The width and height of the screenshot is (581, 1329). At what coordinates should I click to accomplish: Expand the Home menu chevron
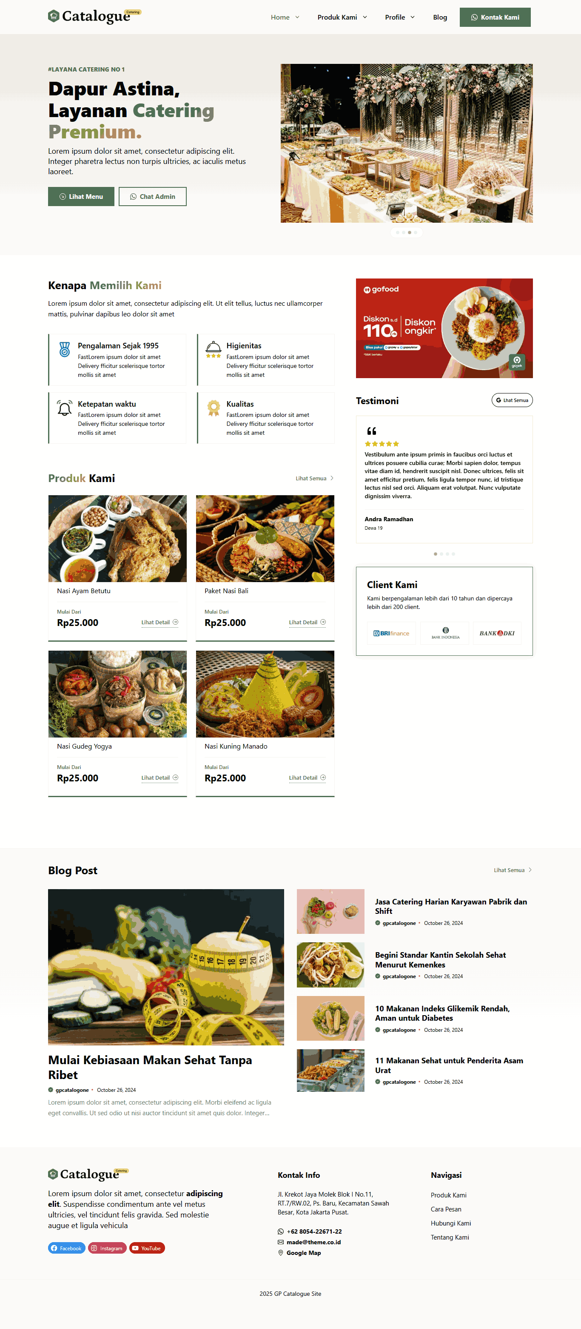coord(297,17)
